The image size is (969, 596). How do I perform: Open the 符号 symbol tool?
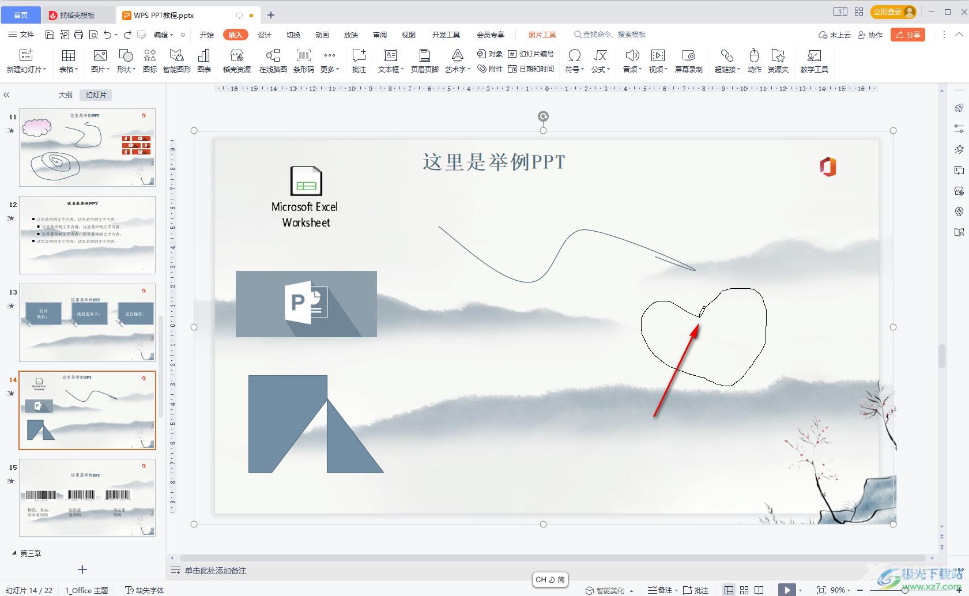[x=574, y=55]
